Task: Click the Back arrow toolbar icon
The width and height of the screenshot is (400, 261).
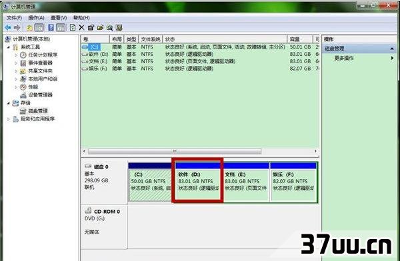Action: tap(8, 27)
